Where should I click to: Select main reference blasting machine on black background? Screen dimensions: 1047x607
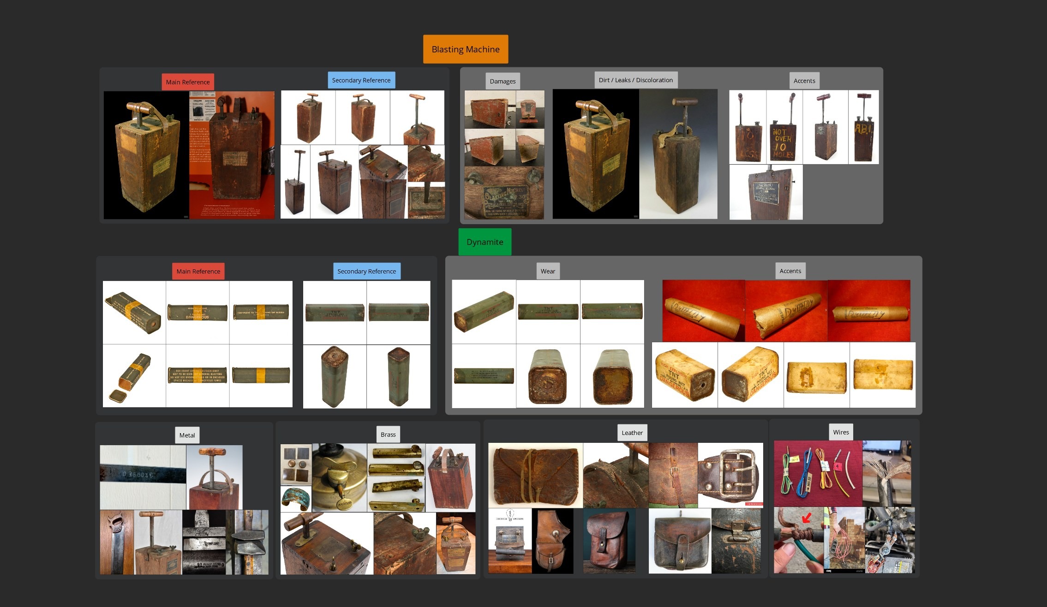[x=146, y=155]
